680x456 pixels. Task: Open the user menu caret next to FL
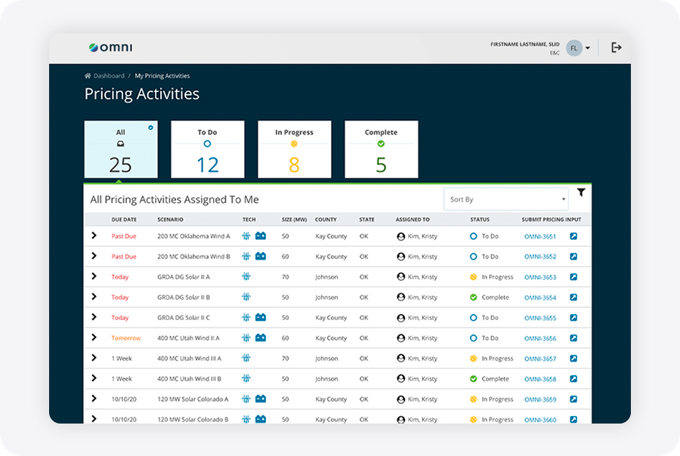(x=588, y=48)
